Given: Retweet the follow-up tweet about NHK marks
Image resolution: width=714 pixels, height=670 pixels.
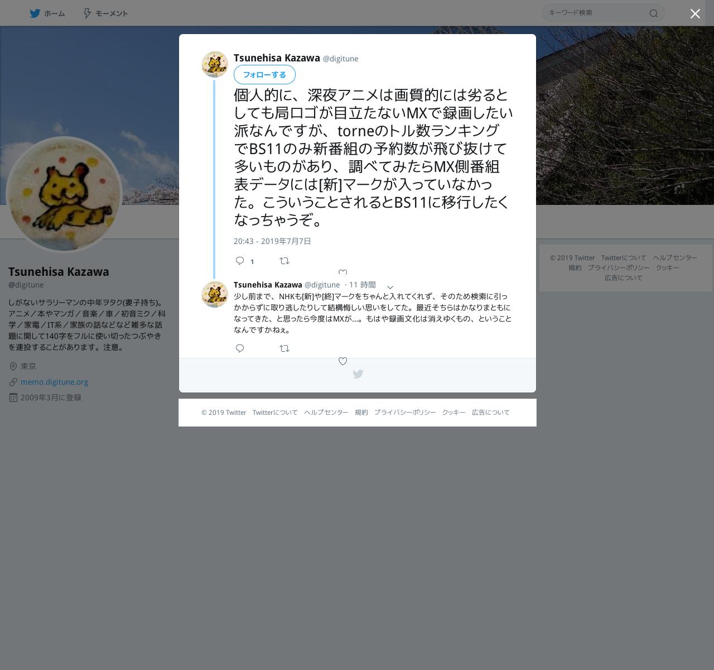Looking at the screenshot, I should click(x=284, y=348).
